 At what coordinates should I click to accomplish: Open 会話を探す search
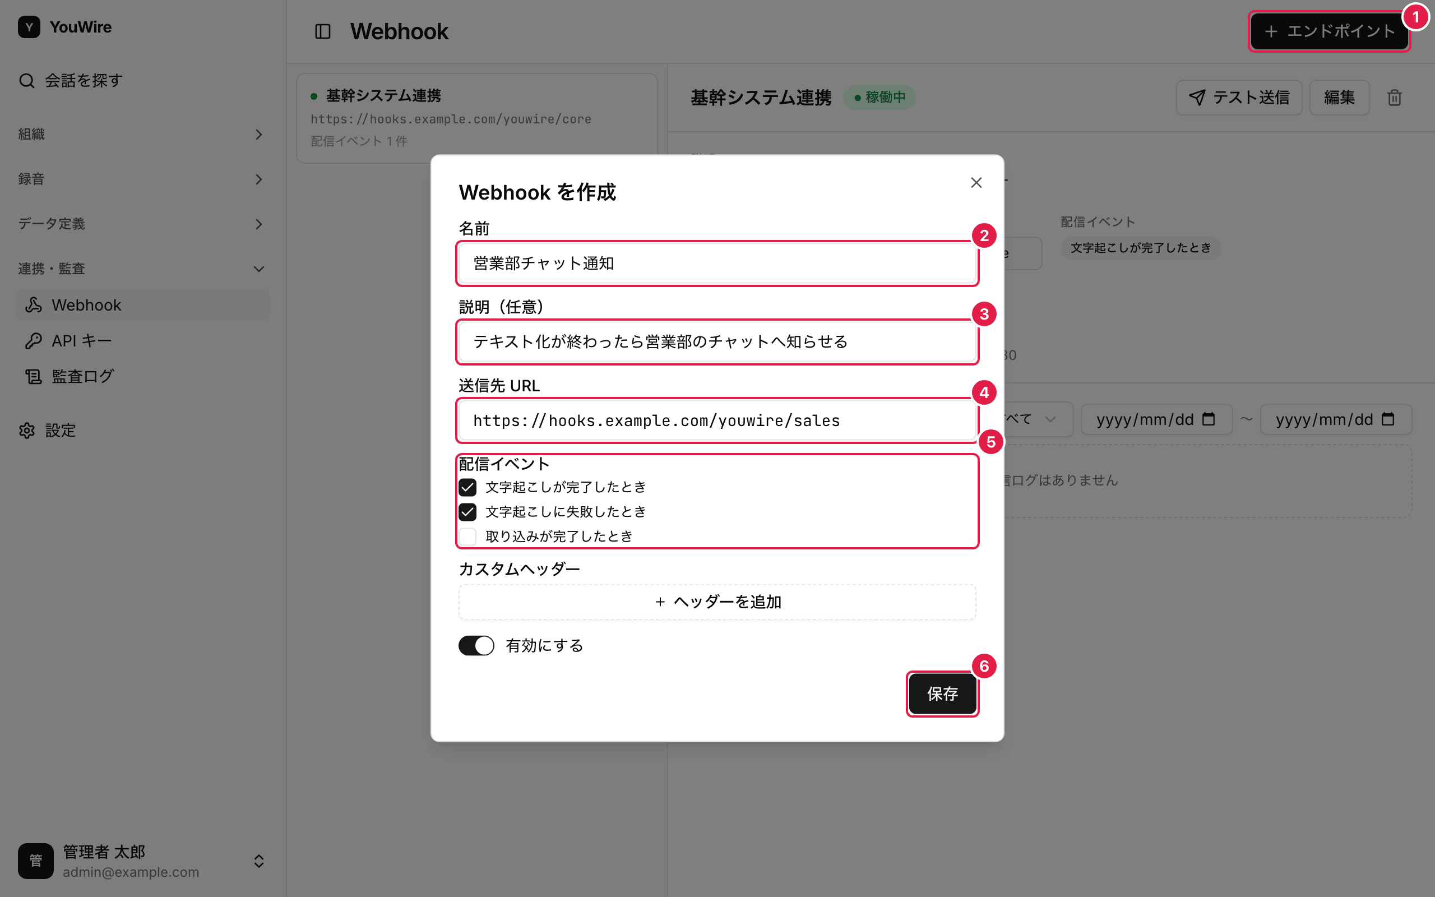[x=142, y=81]
